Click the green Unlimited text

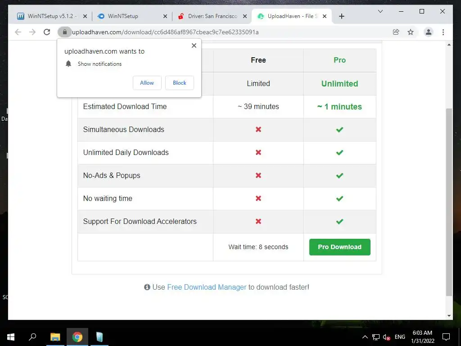pos(339,83)
